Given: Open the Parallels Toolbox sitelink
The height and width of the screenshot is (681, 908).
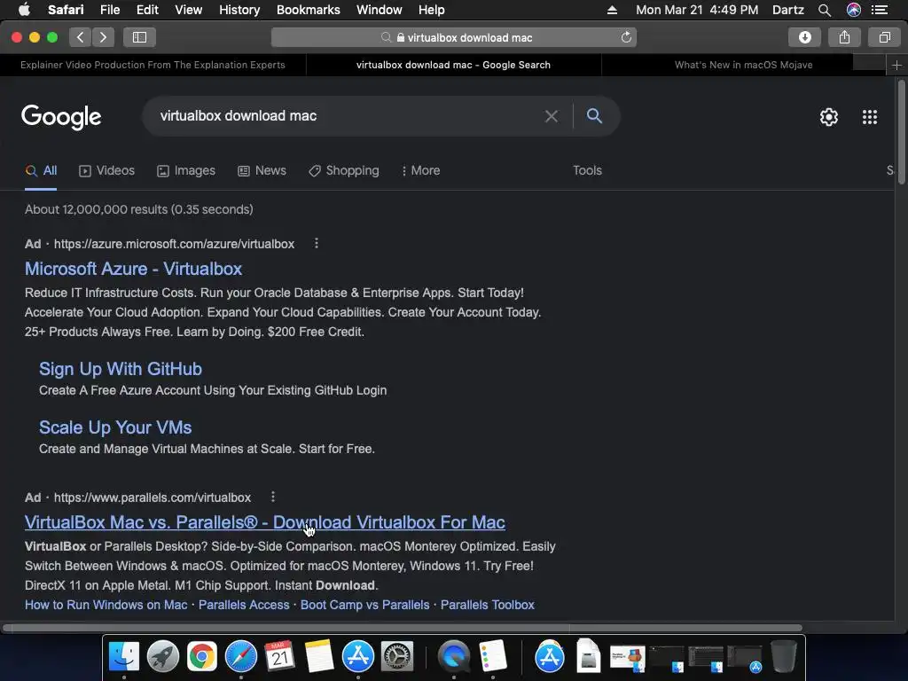Looking at the screenshot, I should pos(487,605).
